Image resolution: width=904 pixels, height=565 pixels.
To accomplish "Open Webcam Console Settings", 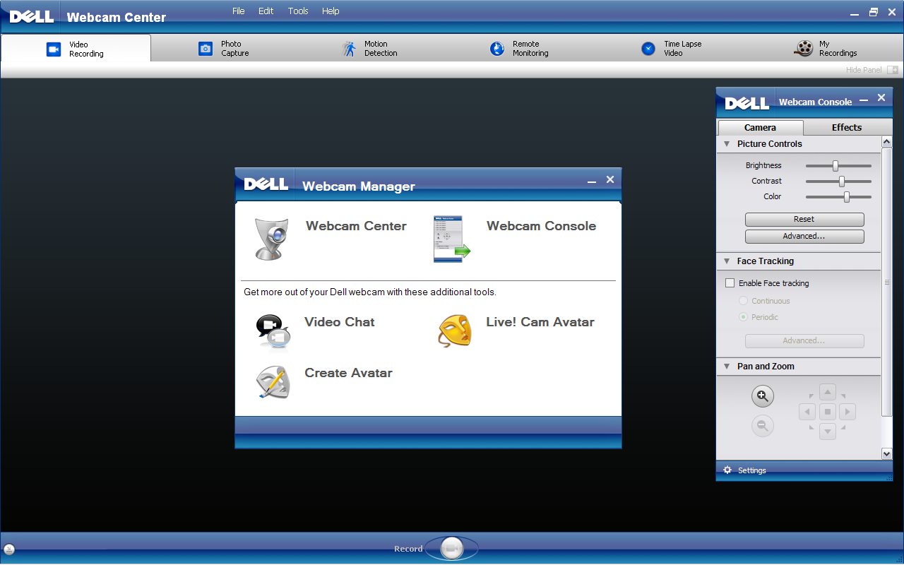I will [752, 470].
